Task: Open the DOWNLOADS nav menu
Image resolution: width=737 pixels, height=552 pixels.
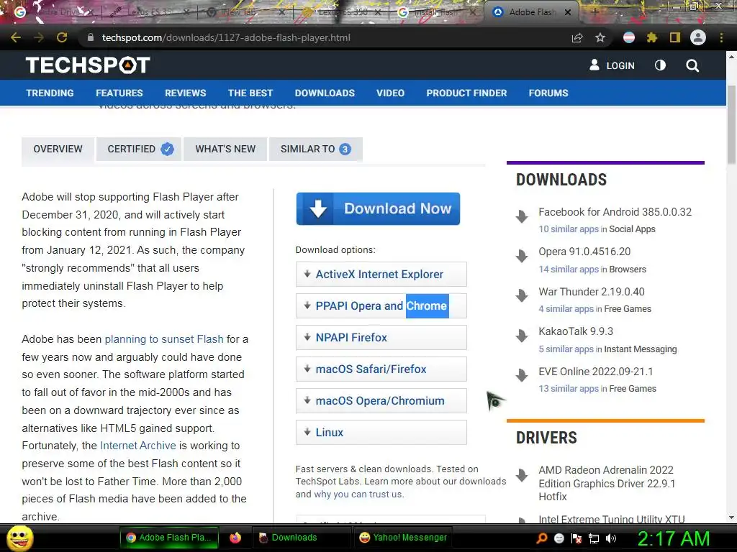Action: (325, 93)
